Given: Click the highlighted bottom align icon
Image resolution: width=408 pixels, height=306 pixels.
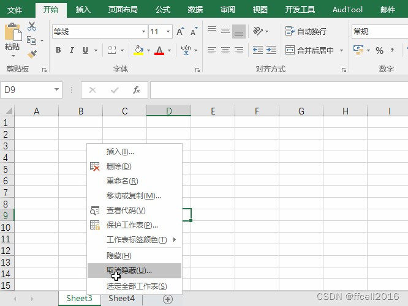Looking at the screenshot, I should click(x=239, y=31).
